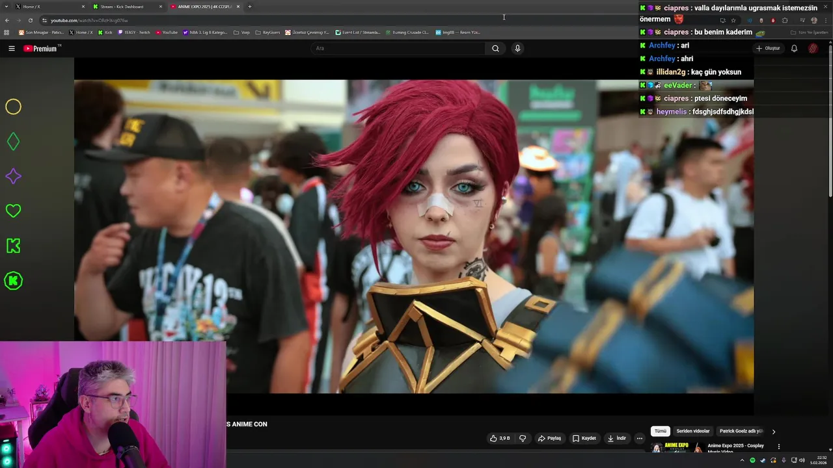Viewport: 833px width, 468px height.
Task: Click microphone tray icon in taskbar
Action: coord(784,460)
